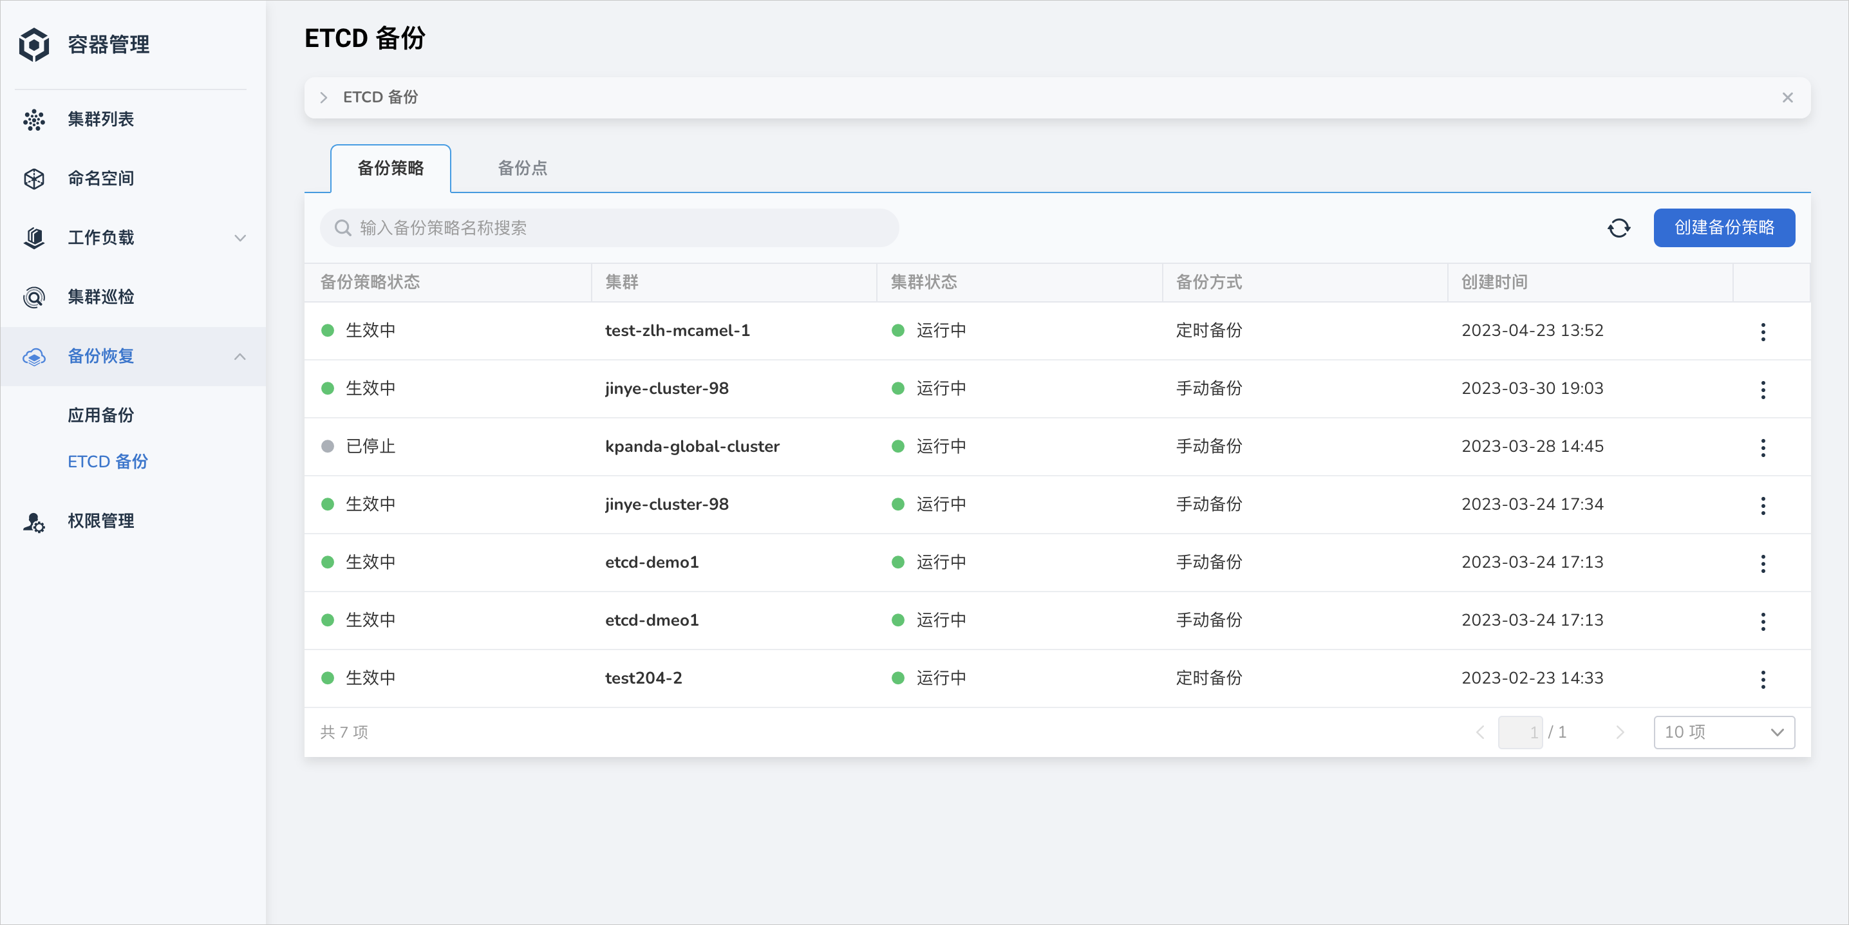Click the 创建时间 column header
1849x925 pixels.
click(x=1494, y=283)
